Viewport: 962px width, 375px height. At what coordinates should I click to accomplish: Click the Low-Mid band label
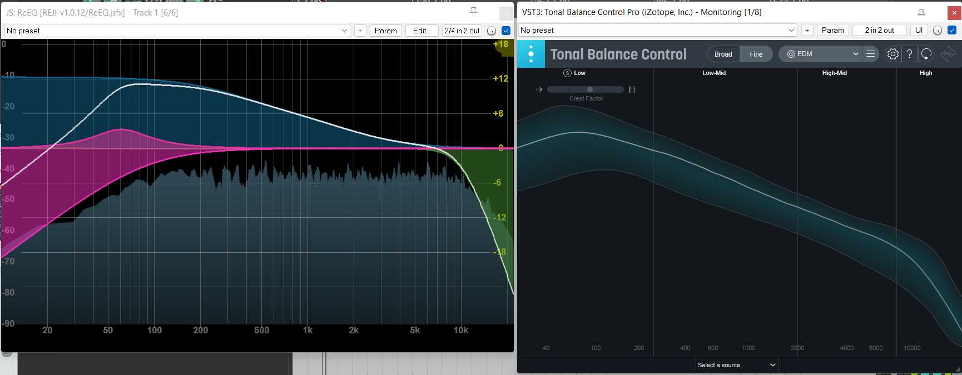714,73
